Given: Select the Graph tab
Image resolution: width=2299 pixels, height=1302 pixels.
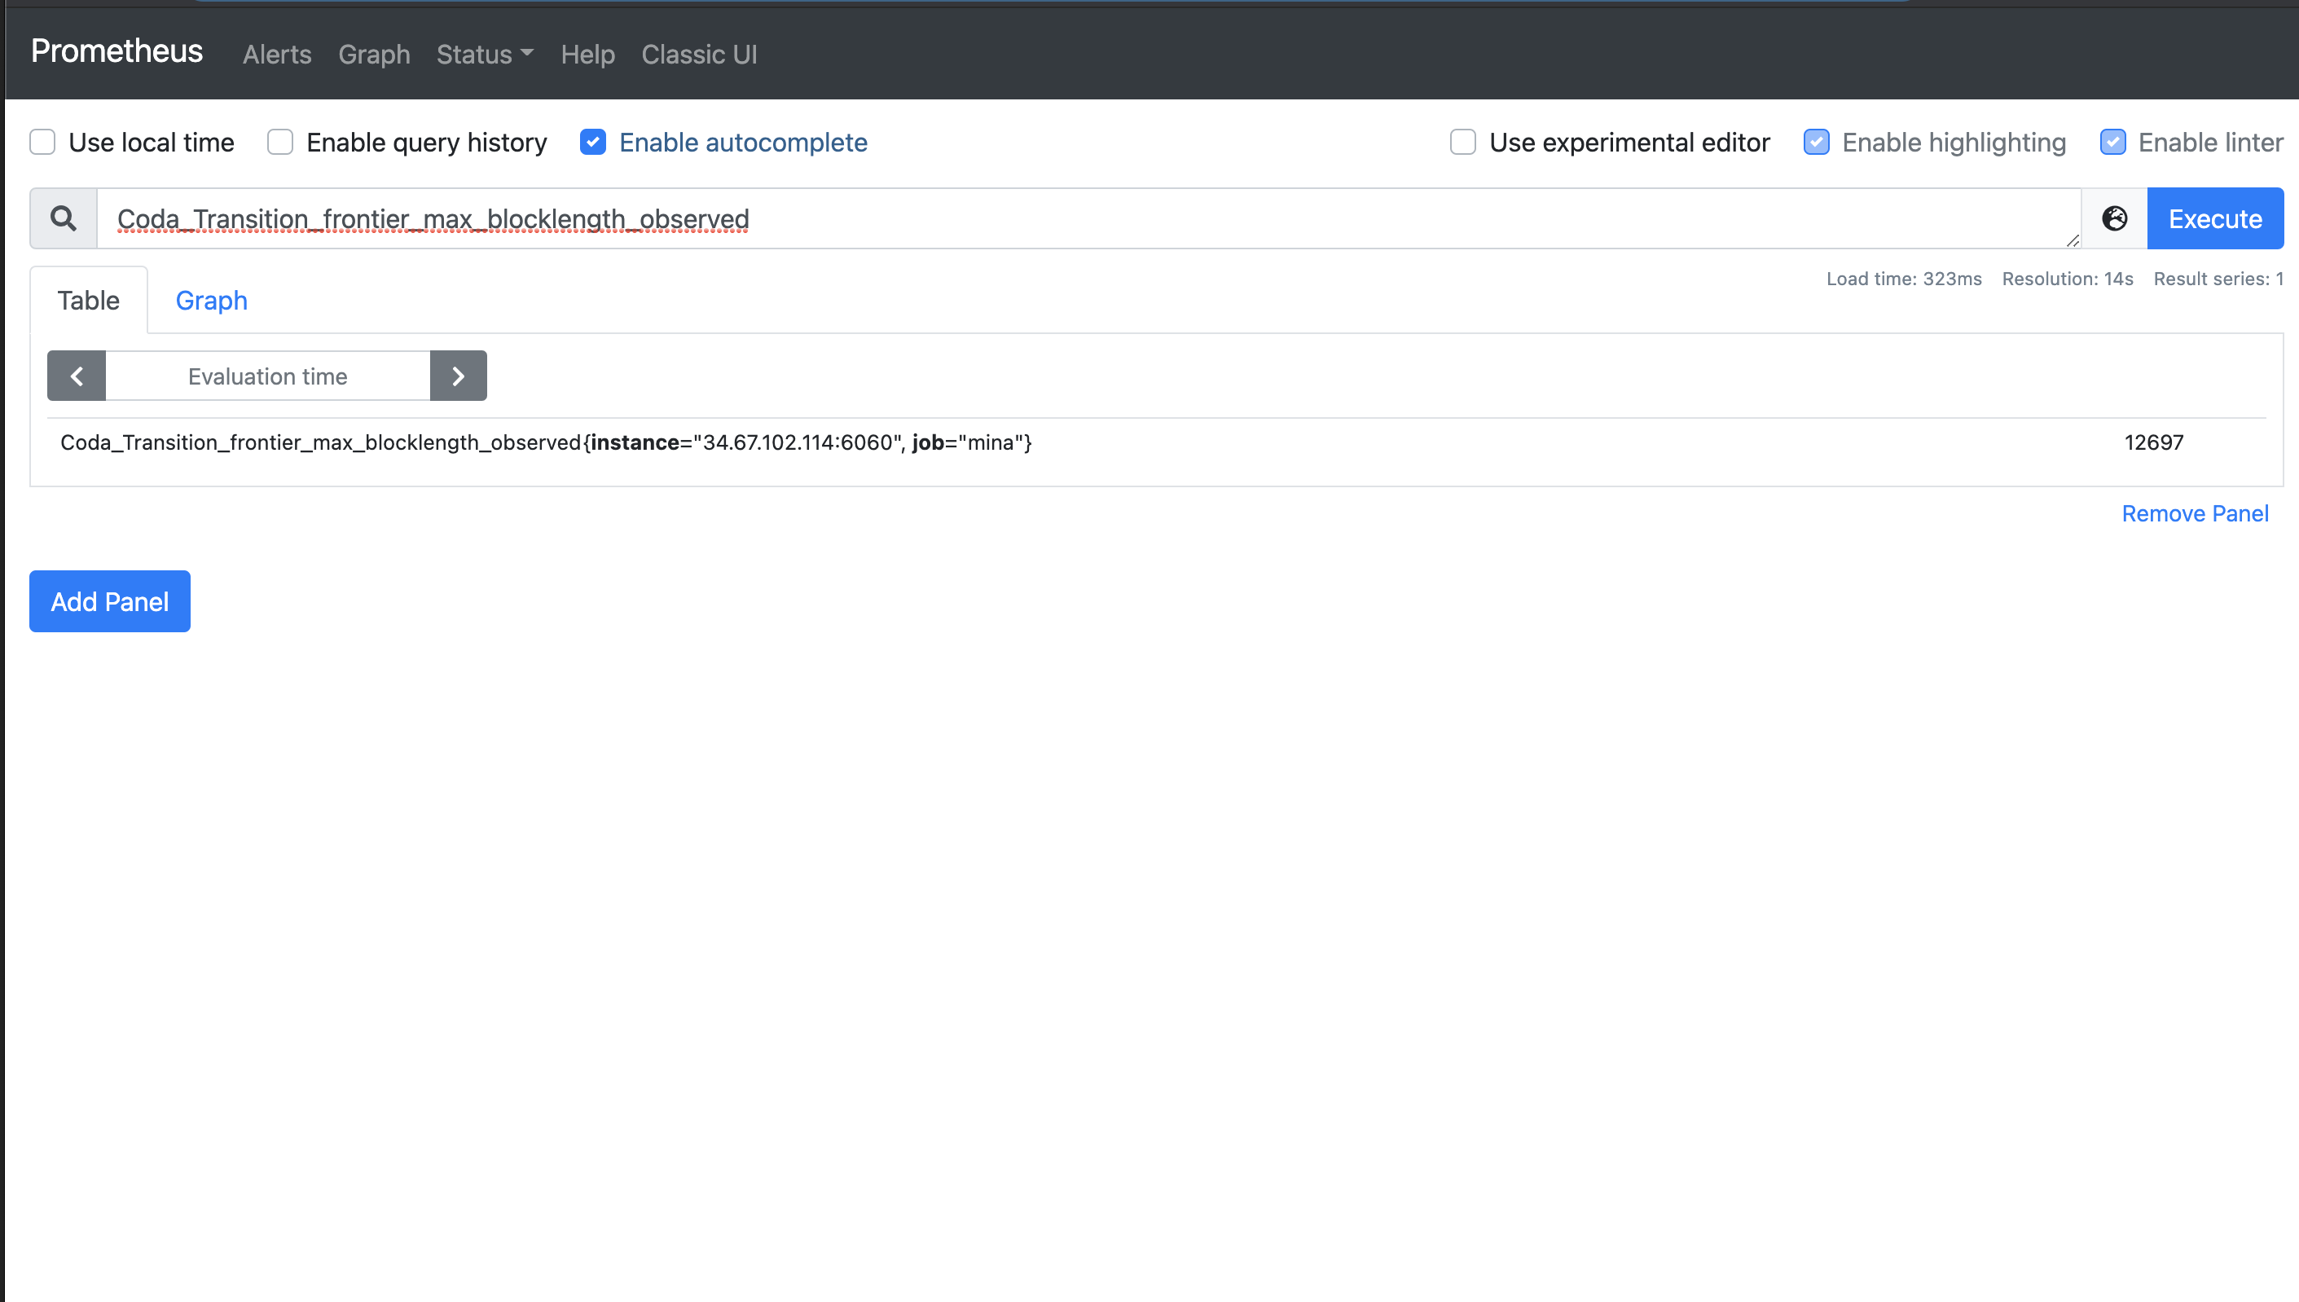Looking at the screenshot, I should pyautogui.click(x=212, y=300).
